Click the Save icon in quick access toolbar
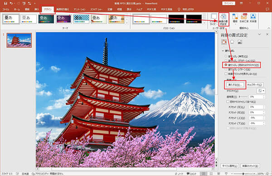Viewport: 272px width, 176px height. pos(5,3)
